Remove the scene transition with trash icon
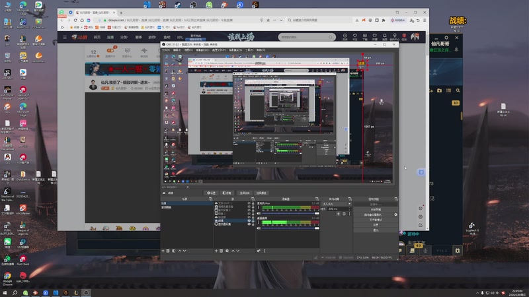Image resolution: width=529 pixels, height=297 pixels. pyautogui.click(x=344, y=214)
